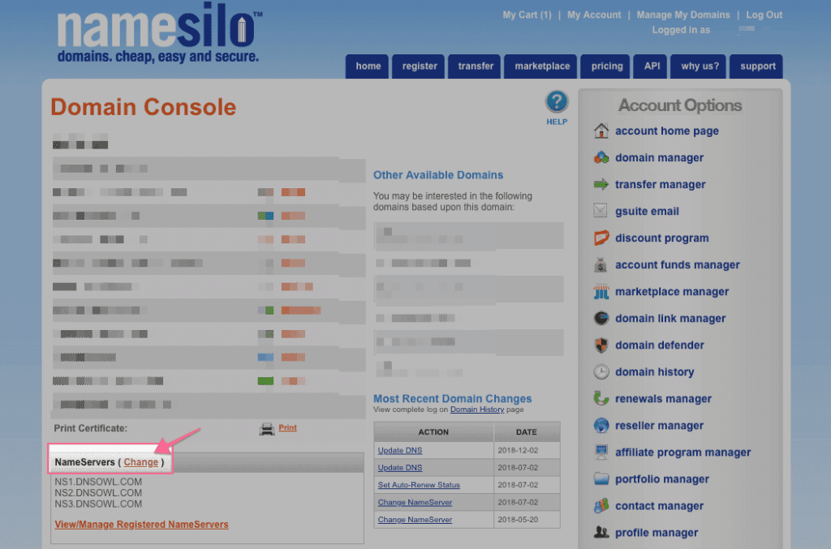Click the envelope icon for gsuite email
This screenshot has height=549, width=831.
[601, 211]
